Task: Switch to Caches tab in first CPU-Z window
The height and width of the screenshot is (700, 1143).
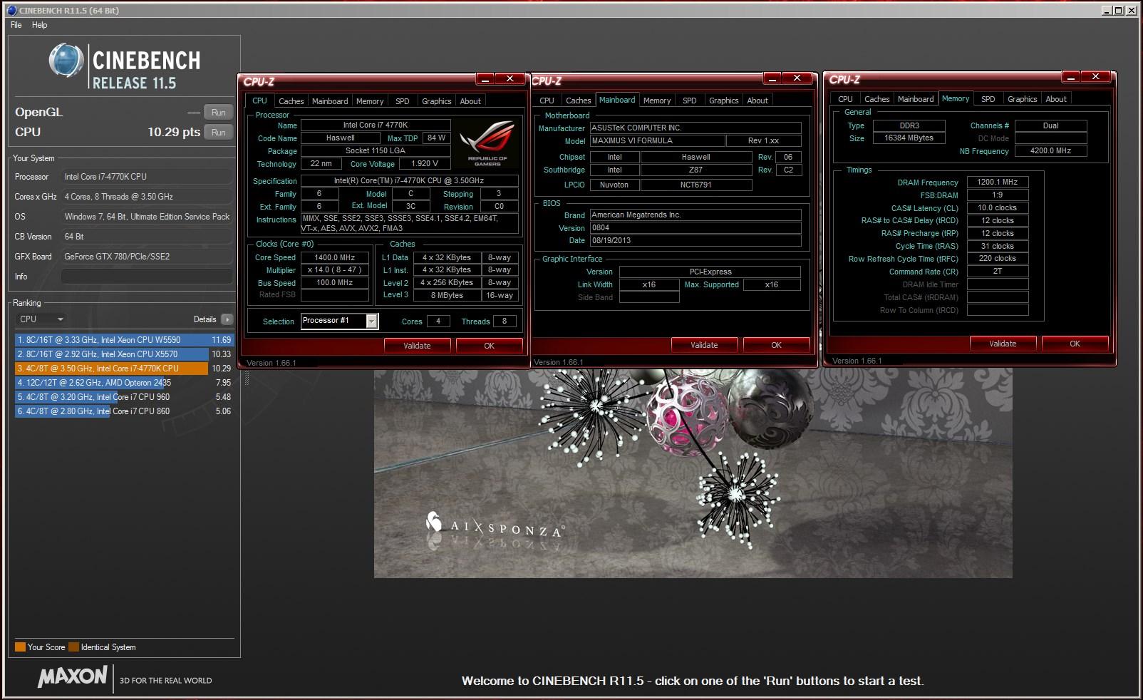Action: [x=291, y=101]
